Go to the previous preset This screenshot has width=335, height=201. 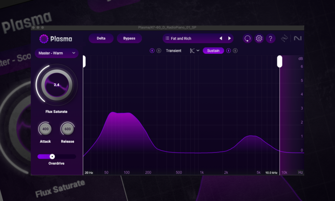[x=221, y=39]
